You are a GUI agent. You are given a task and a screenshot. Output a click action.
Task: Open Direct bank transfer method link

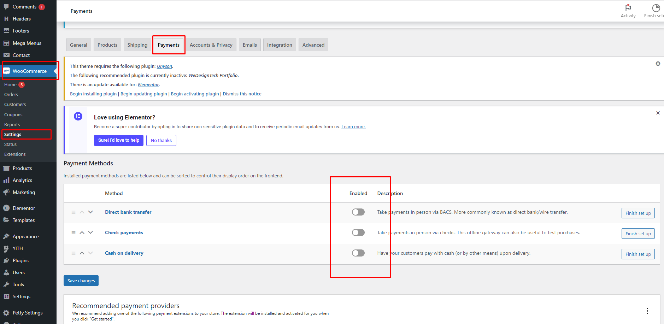[x=128, y=212]
